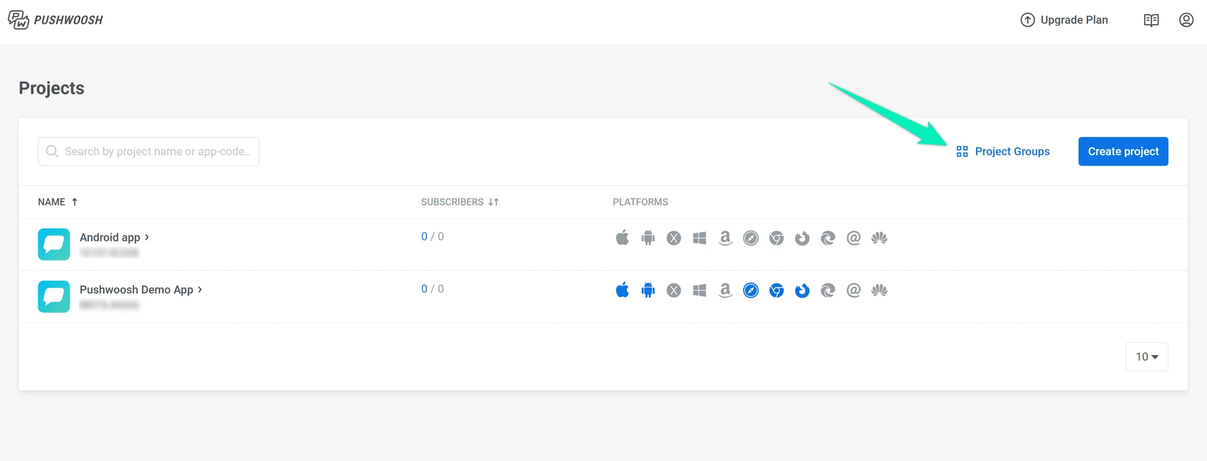Click the Android icon in Demo App row

click(648, 290)
